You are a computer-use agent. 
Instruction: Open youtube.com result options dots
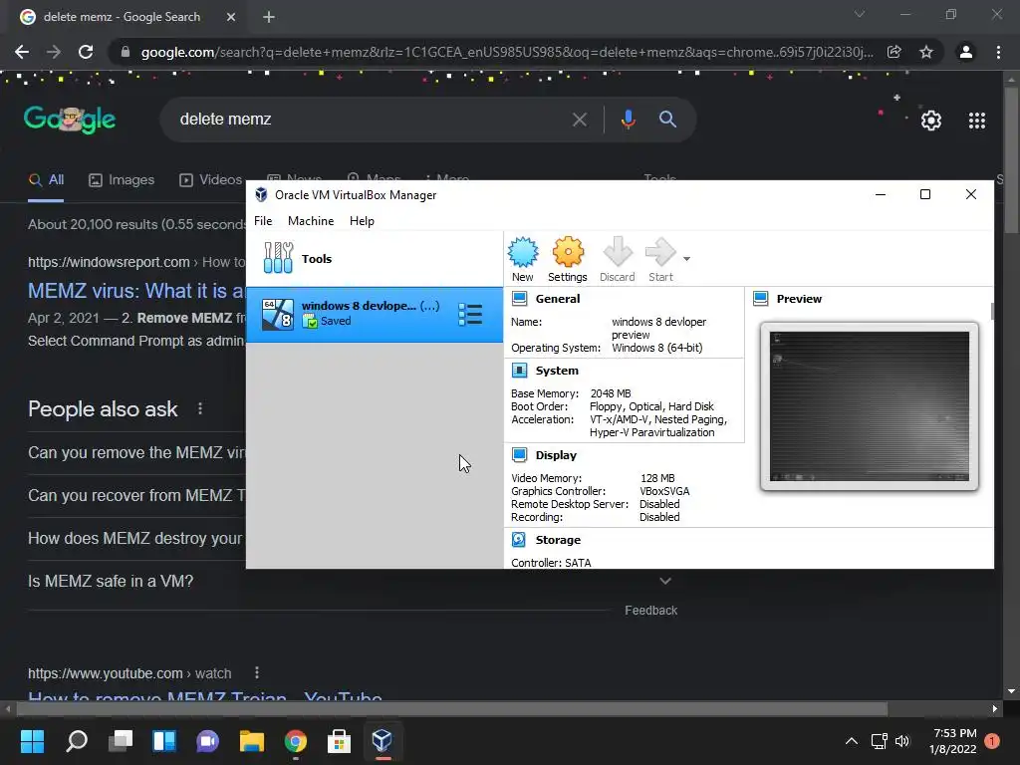tap(257, 672)
